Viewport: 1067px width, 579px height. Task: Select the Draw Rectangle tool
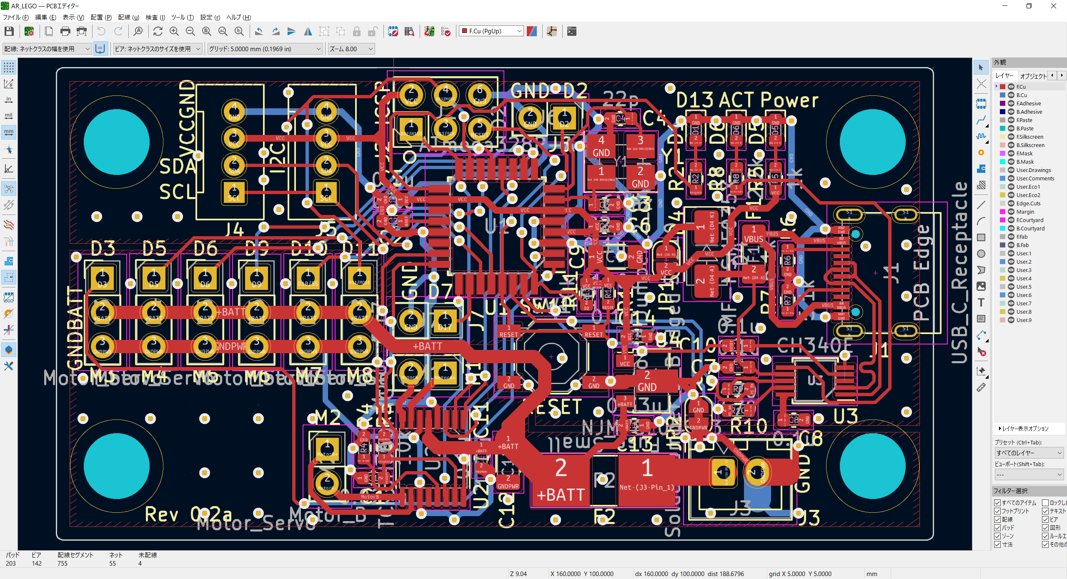(981, 237)
